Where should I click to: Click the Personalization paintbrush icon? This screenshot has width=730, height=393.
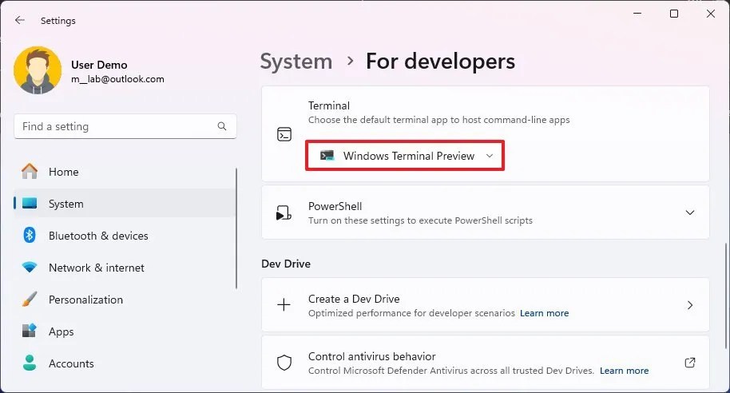(30, 299)
